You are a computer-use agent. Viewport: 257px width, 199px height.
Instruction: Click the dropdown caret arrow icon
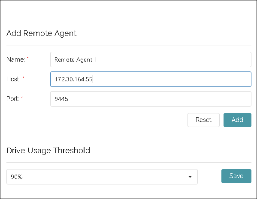tap(190, 177)
